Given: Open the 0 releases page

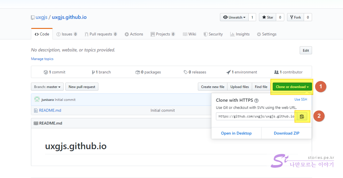Looking at the screenshot, I should tap(195, 72).
